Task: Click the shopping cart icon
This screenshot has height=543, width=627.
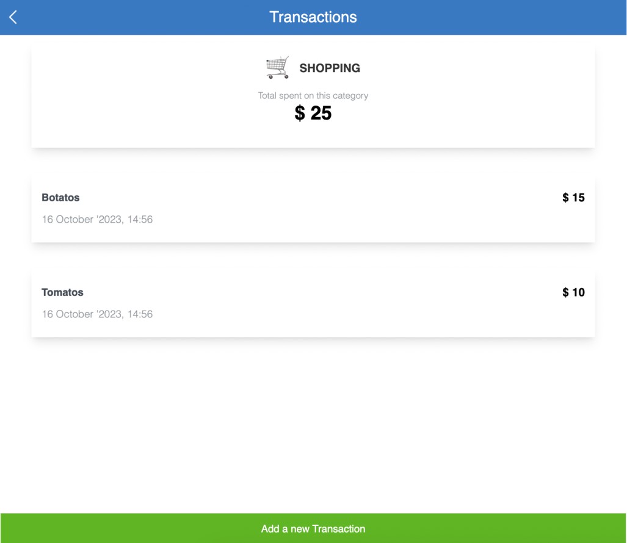Action: (278, 68)
